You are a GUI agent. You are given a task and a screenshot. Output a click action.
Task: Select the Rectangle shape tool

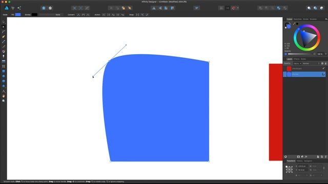(x=4, y=71)
